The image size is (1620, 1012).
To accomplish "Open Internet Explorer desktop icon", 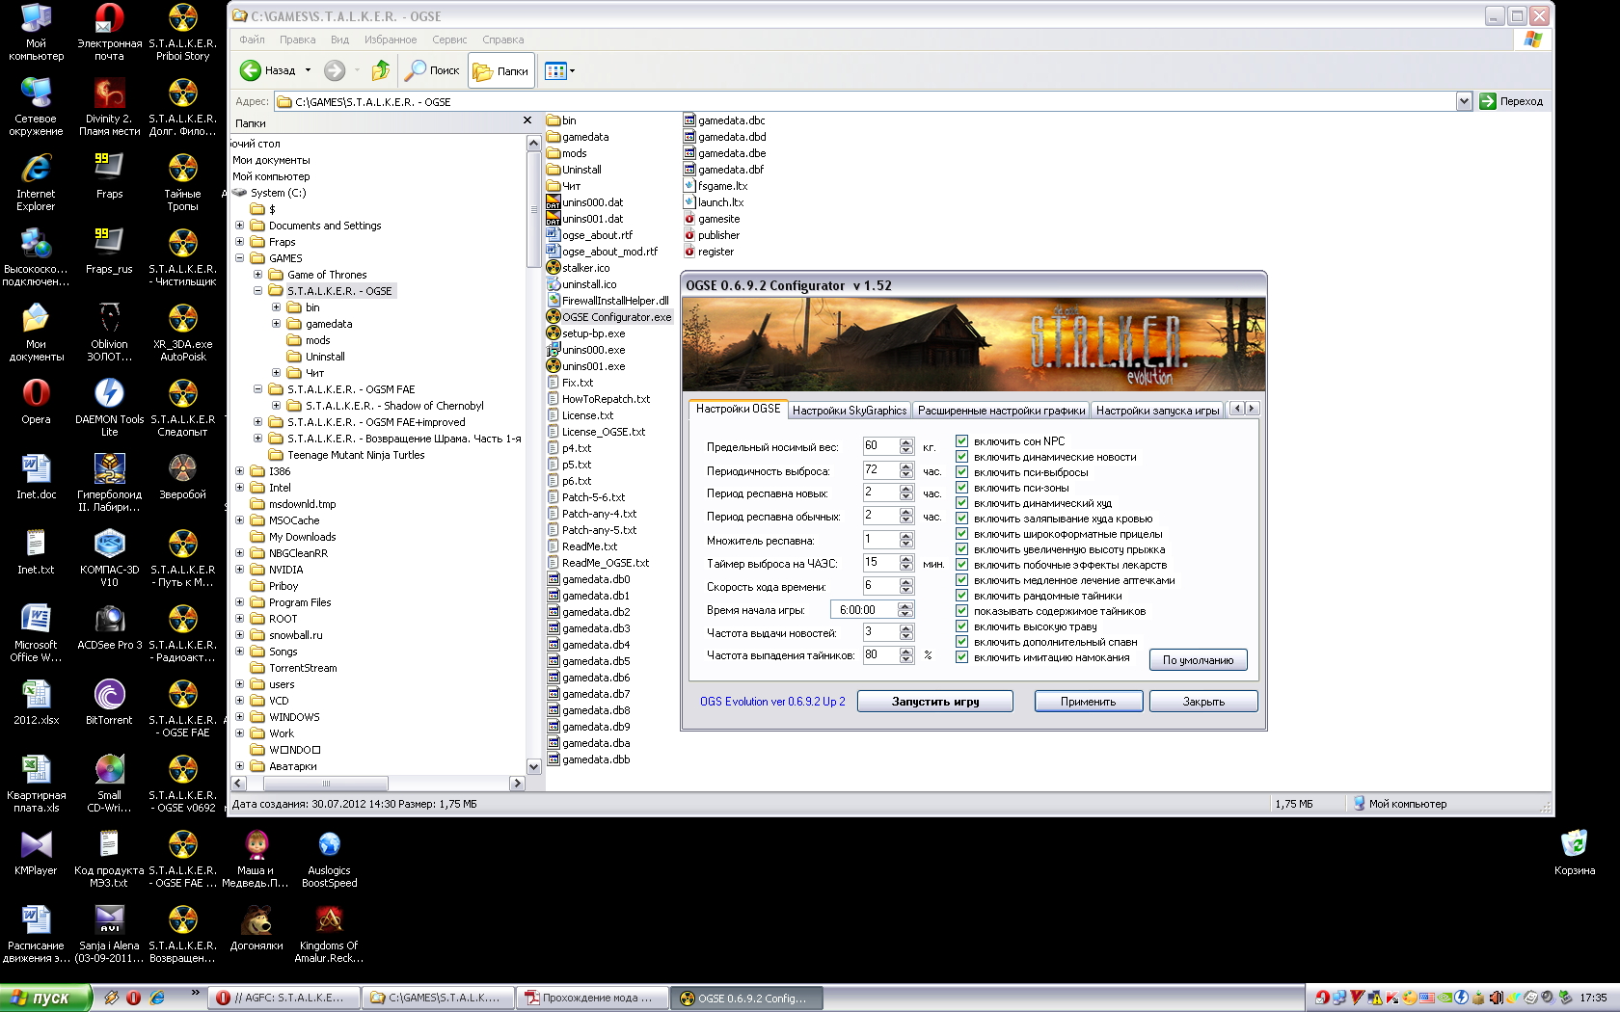I will [36, 182].
